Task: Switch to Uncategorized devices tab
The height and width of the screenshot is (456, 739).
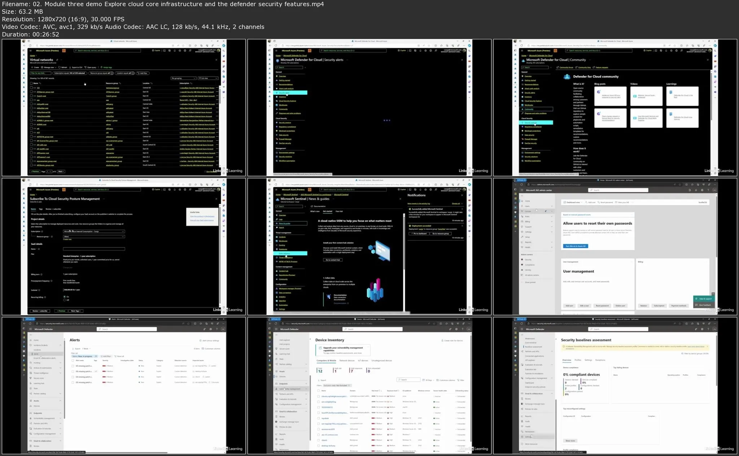Action: (382, 361)
